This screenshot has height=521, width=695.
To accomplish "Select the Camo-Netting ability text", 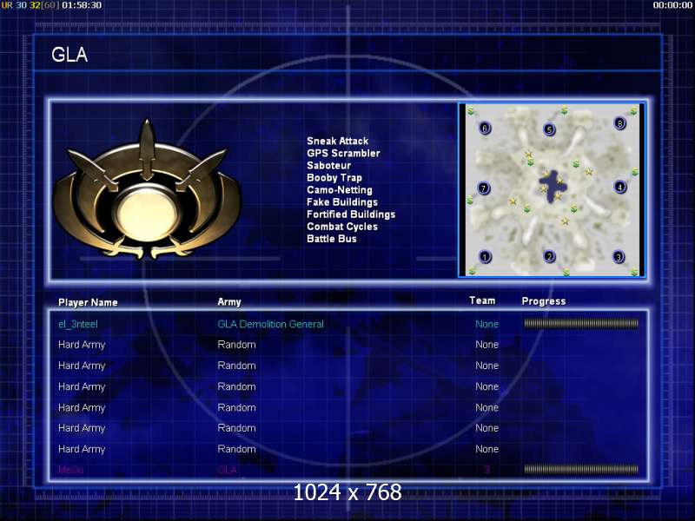I will point(340,190).
